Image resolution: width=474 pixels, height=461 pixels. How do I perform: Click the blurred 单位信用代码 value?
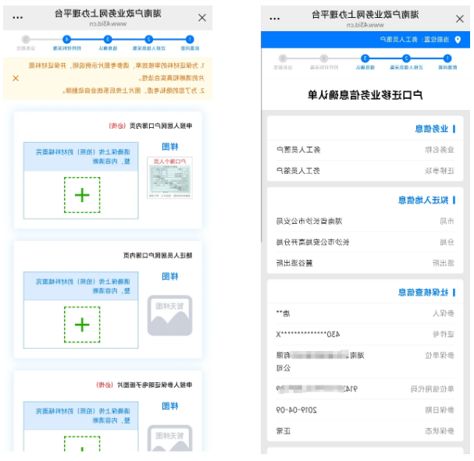(x=316, y=388)
